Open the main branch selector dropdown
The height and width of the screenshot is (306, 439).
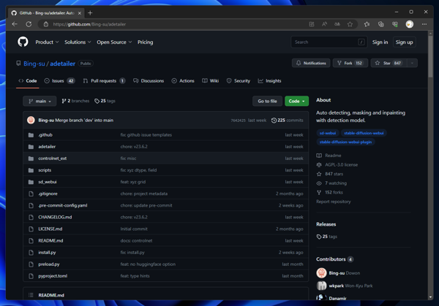[x=40, y=102]
